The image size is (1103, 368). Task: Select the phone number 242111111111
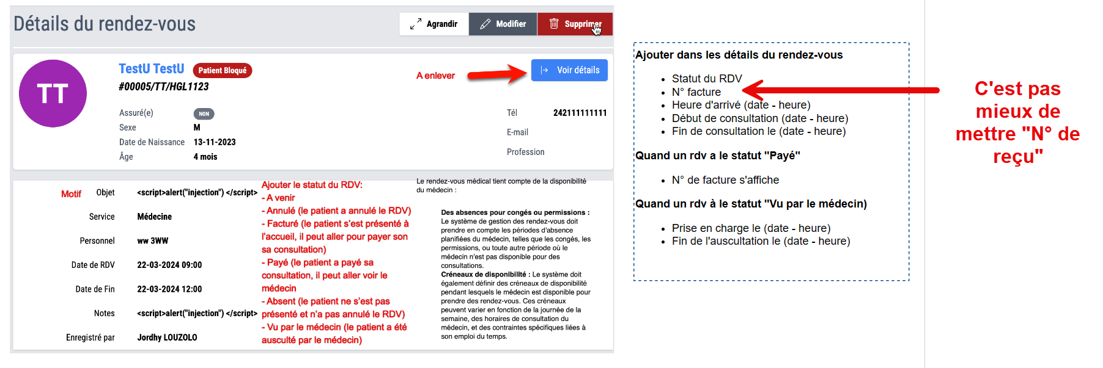click(580, 113)
